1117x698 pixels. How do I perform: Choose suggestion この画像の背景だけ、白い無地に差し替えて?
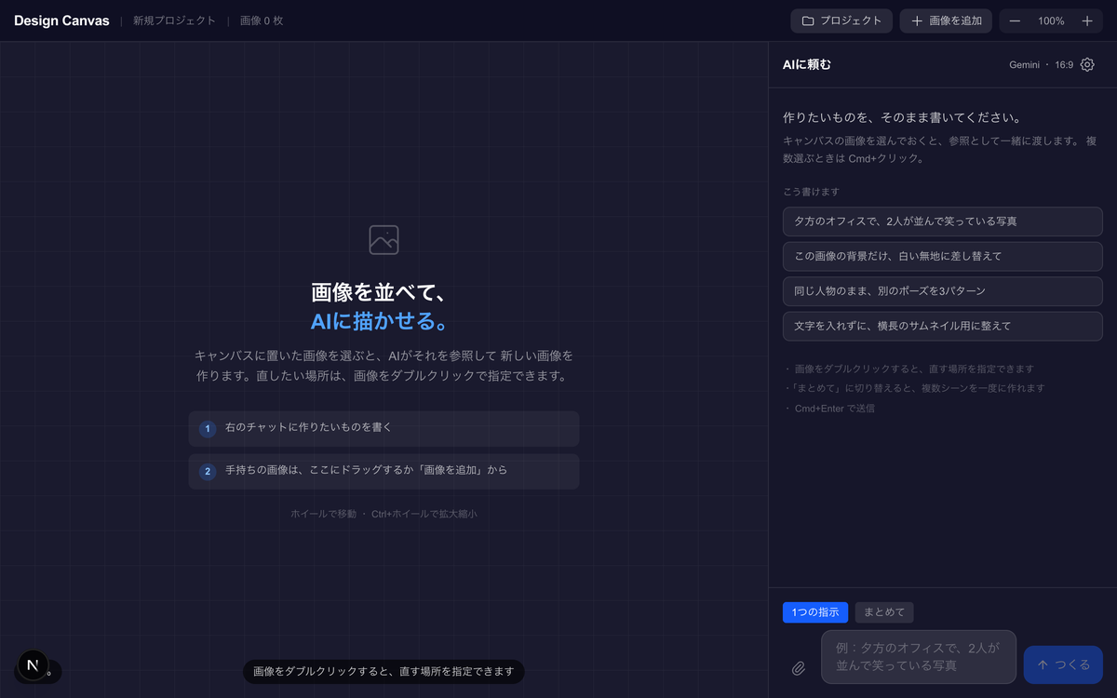click(x=943, y=256)
